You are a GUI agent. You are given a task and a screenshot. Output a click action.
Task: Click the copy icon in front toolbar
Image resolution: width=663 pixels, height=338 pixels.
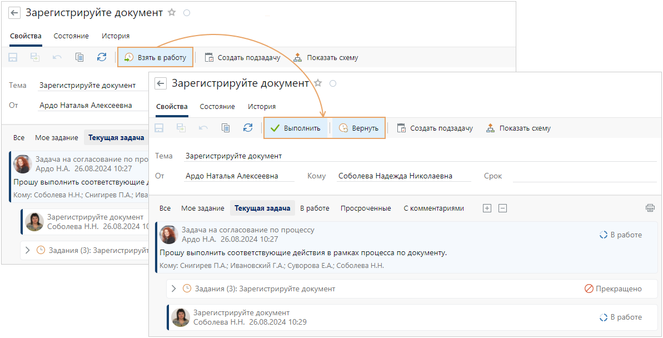point(226,128)
